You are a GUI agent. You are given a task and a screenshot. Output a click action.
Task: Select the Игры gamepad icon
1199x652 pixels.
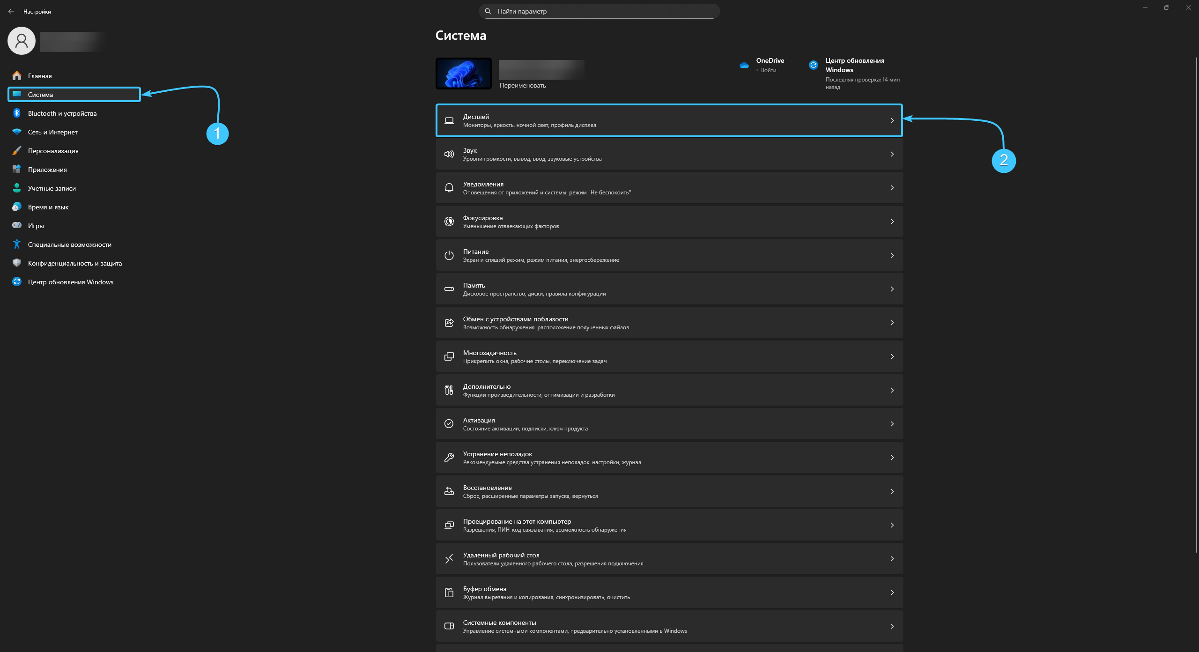coord(17,225)
